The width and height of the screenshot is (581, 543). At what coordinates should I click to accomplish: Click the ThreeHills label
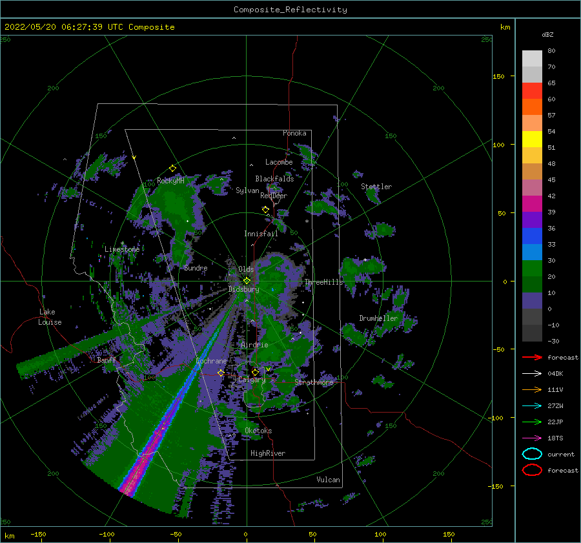(x=323, y=282)
